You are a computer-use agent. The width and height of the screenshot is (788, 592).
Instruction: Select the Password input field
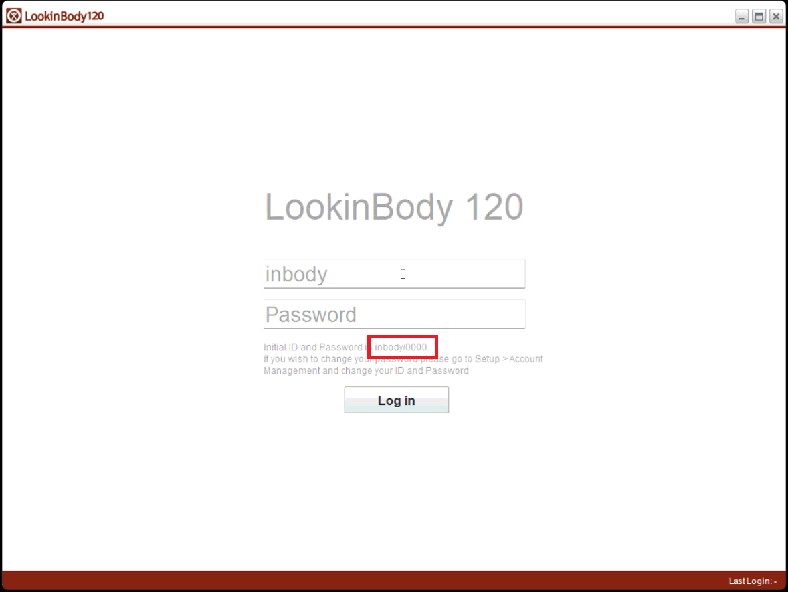394,315
